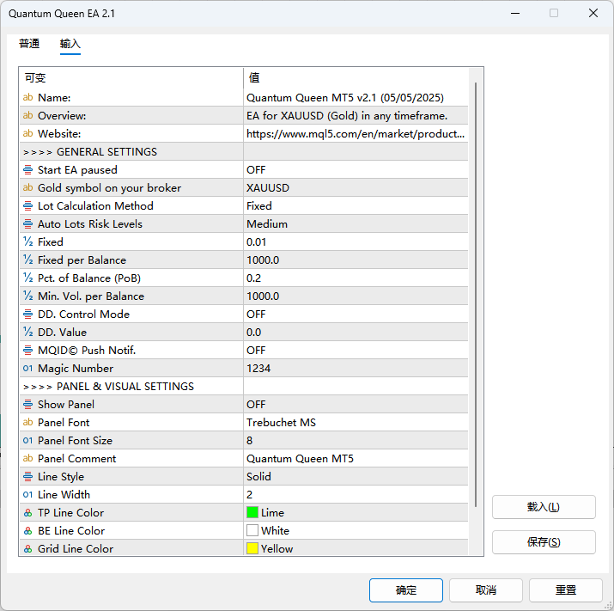Screen dimensions: 614x611
Task: Open Auto Lots Risk Levels Medium dropdown
Action: click(355, 224)
